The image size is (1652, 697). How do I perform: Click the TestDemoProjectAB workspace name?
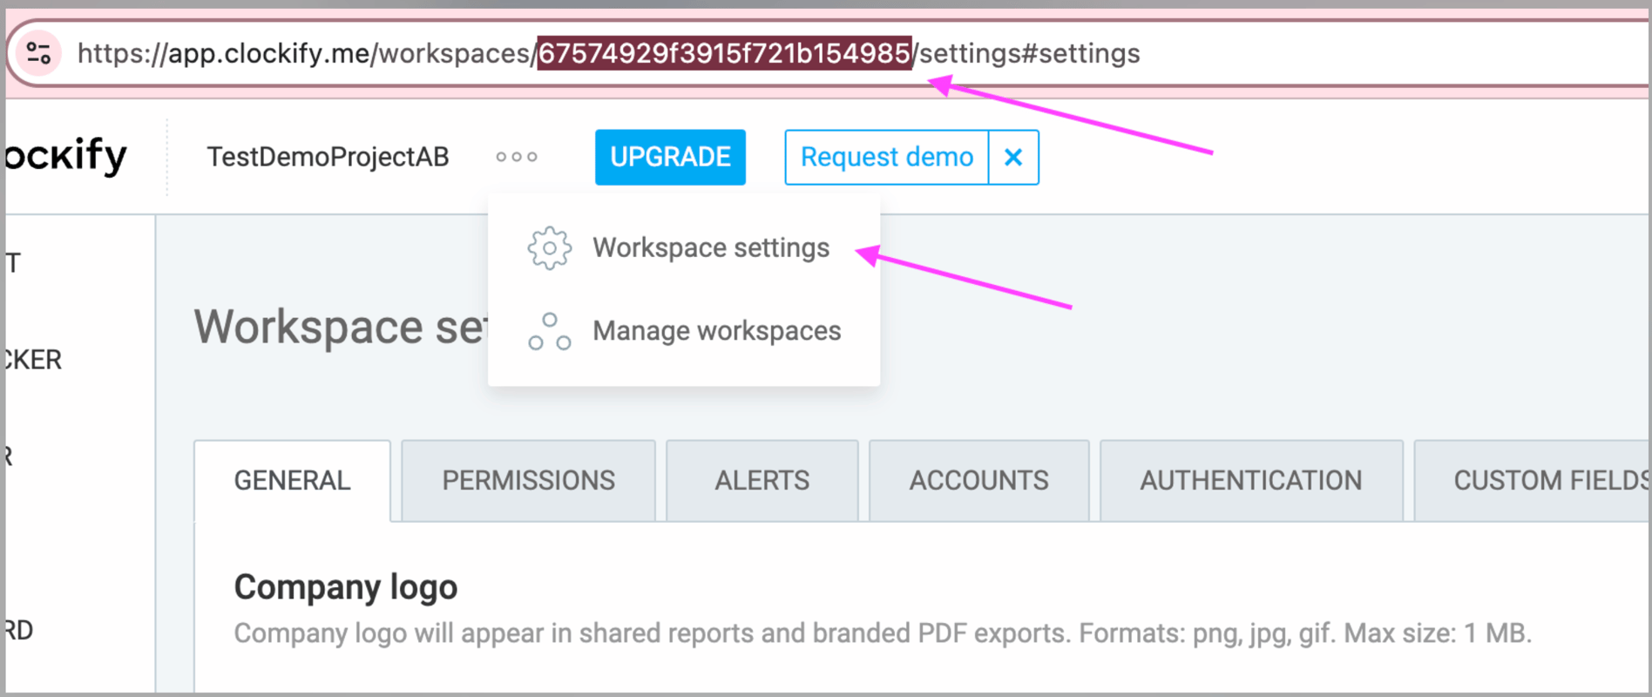[x=328, y=157]
